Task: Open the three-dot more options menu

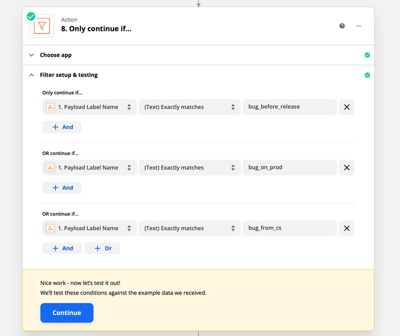Action: pyautogui.click(x=358, y=26)
